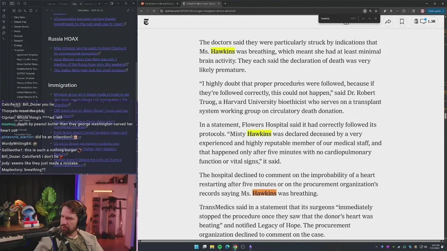The height and width of the screenshot is (251, 447).
Task: Jump to next find result
Action: point(369,18)
